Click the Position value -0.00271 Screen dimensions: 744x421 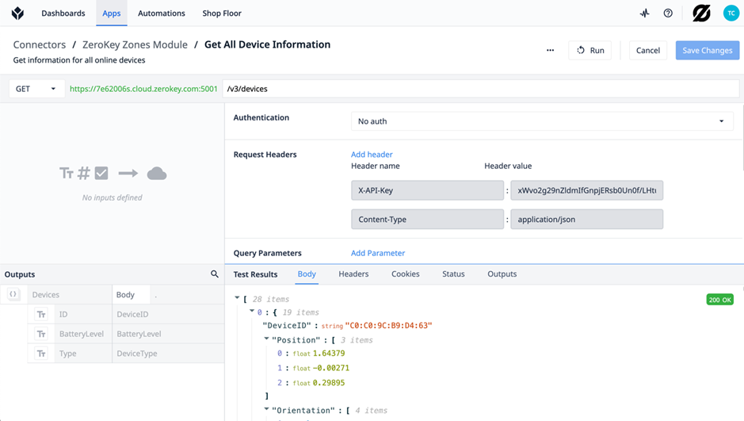click(330, 368)
